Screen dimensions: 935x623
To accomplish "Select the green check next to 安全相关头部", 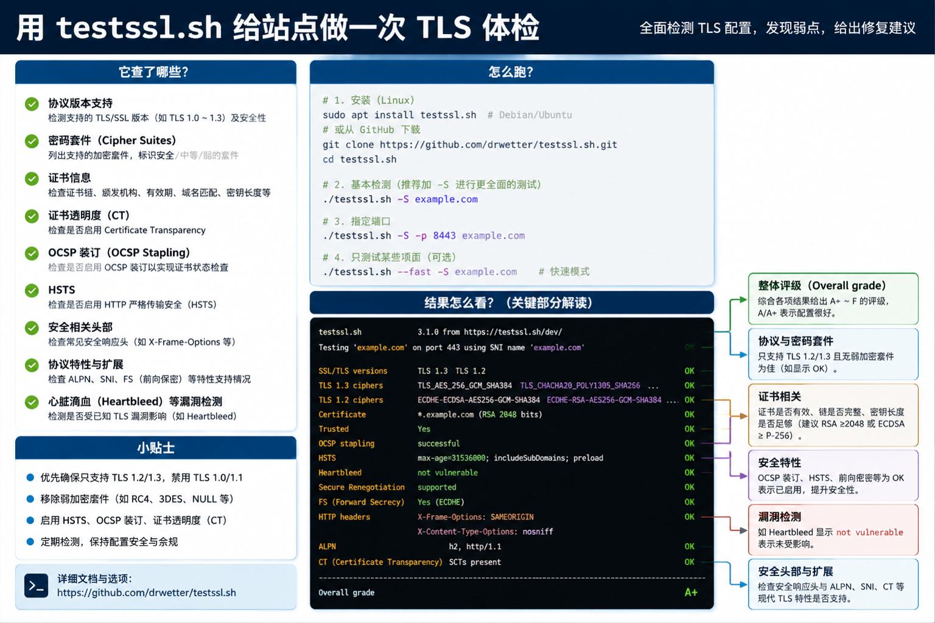I will pos(32,328).
